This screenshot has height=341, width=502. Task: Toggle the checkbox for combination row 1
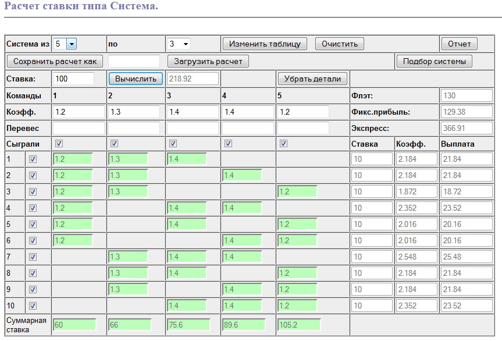33,159
